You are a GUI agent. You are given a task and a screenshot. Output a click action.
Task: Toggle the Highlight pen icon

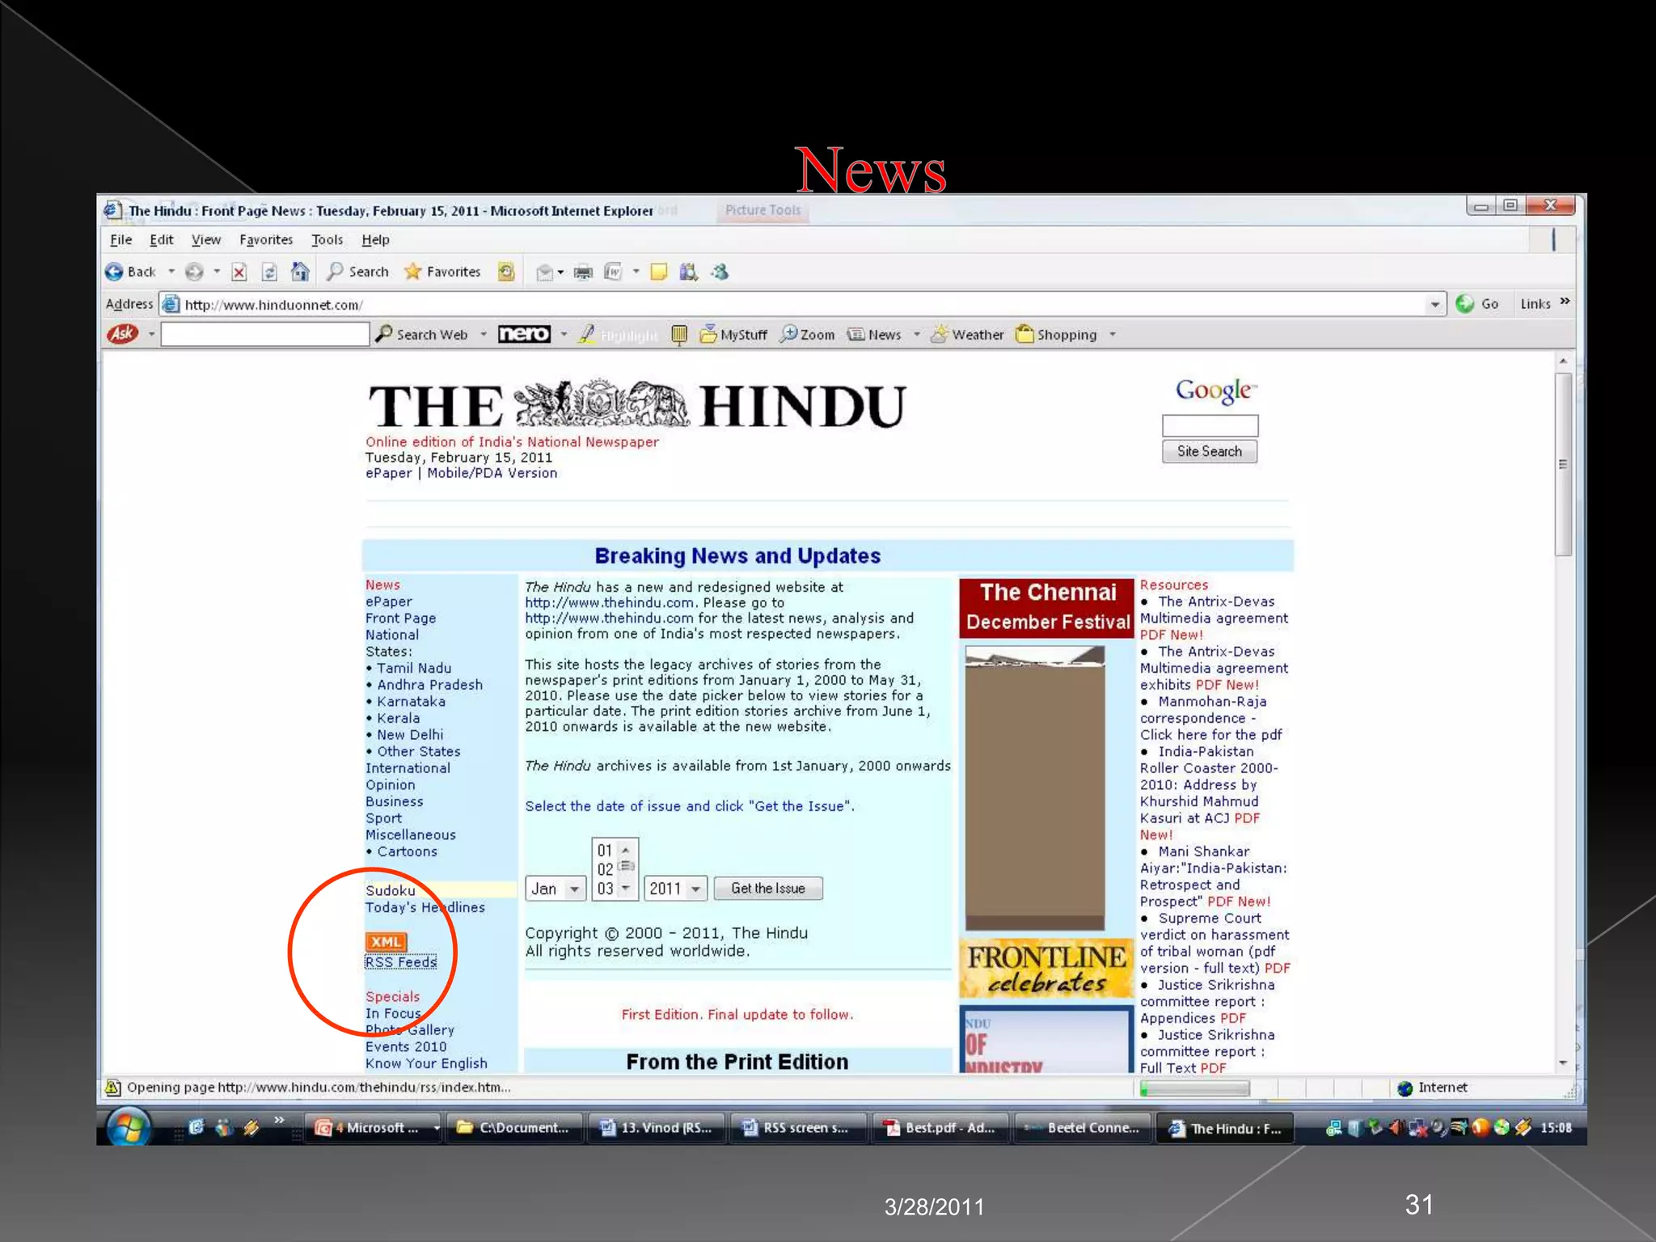588,334
